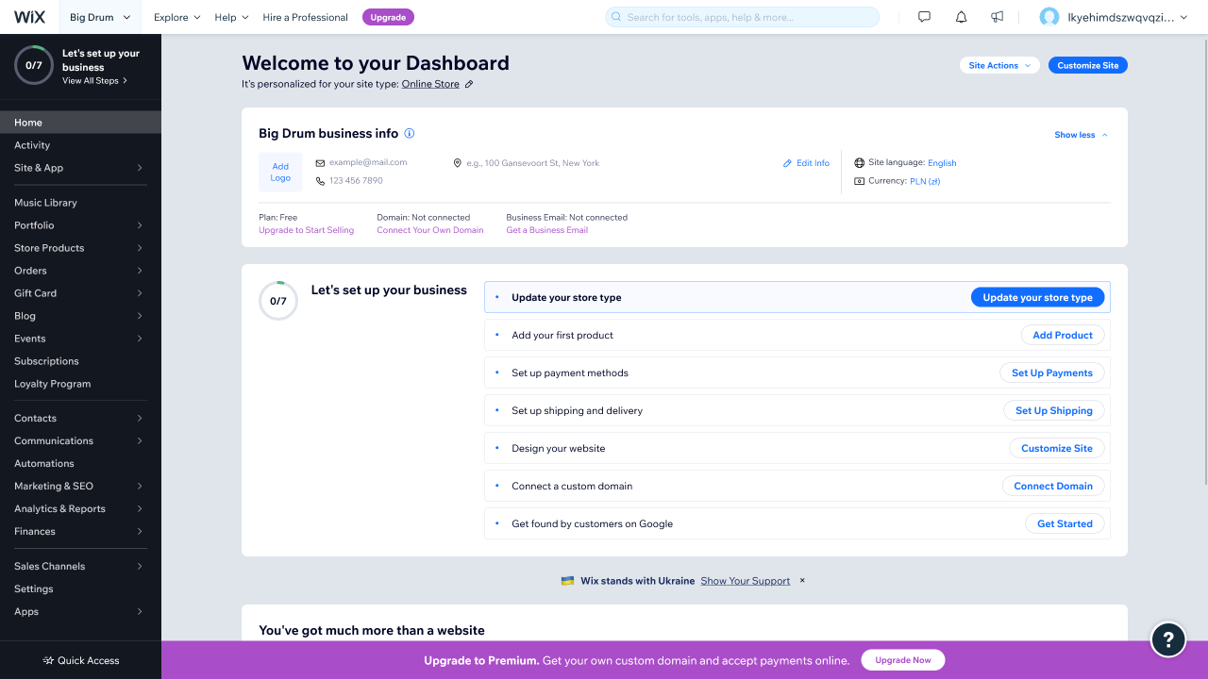Click the Customize Site button
This screenshot has height=679, width=1208.
coord(1087,65)
